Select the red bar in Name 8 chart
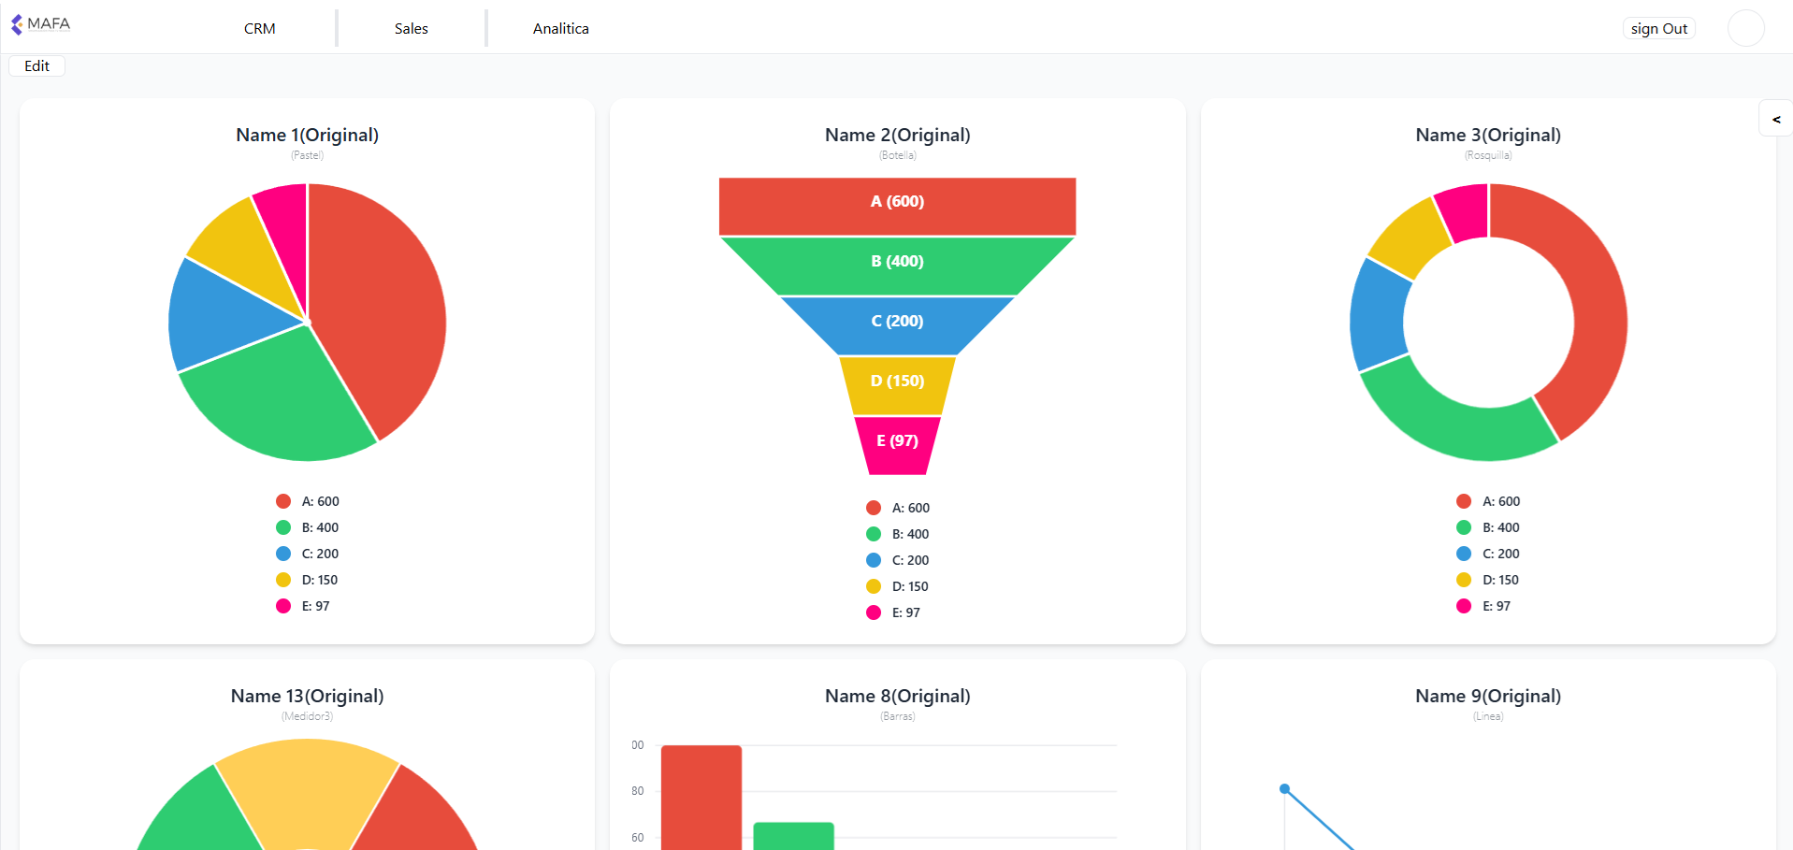This screenshot has width=1793, height=850. pyautogui.click(x=701, y=798)
